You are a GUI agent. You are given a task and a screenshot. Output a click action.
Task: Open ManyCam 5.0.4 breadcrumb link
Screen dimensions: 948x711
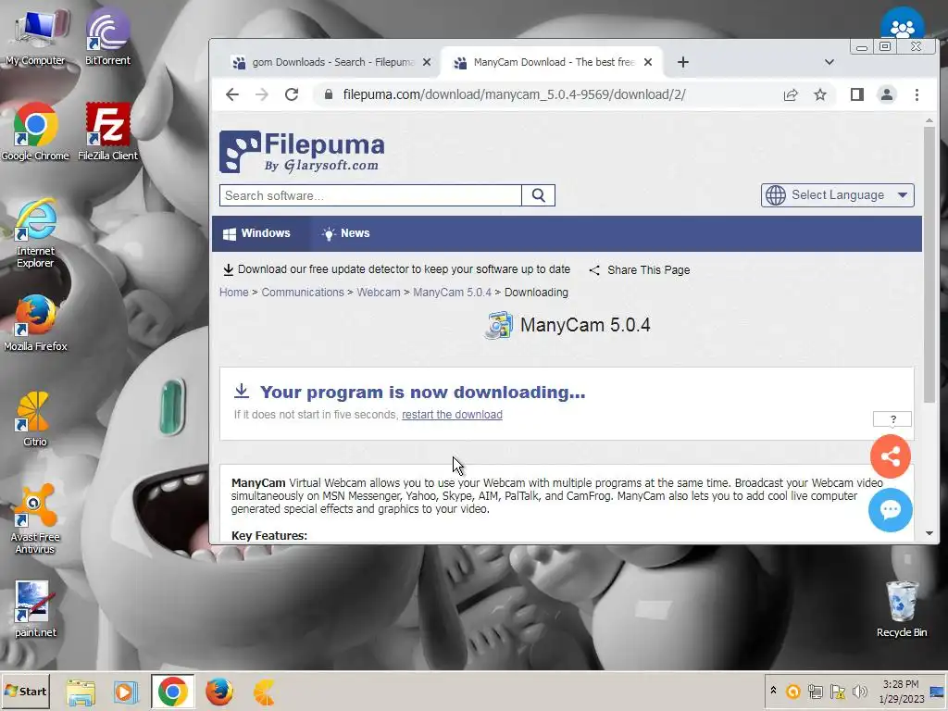[x=452, y=292]
